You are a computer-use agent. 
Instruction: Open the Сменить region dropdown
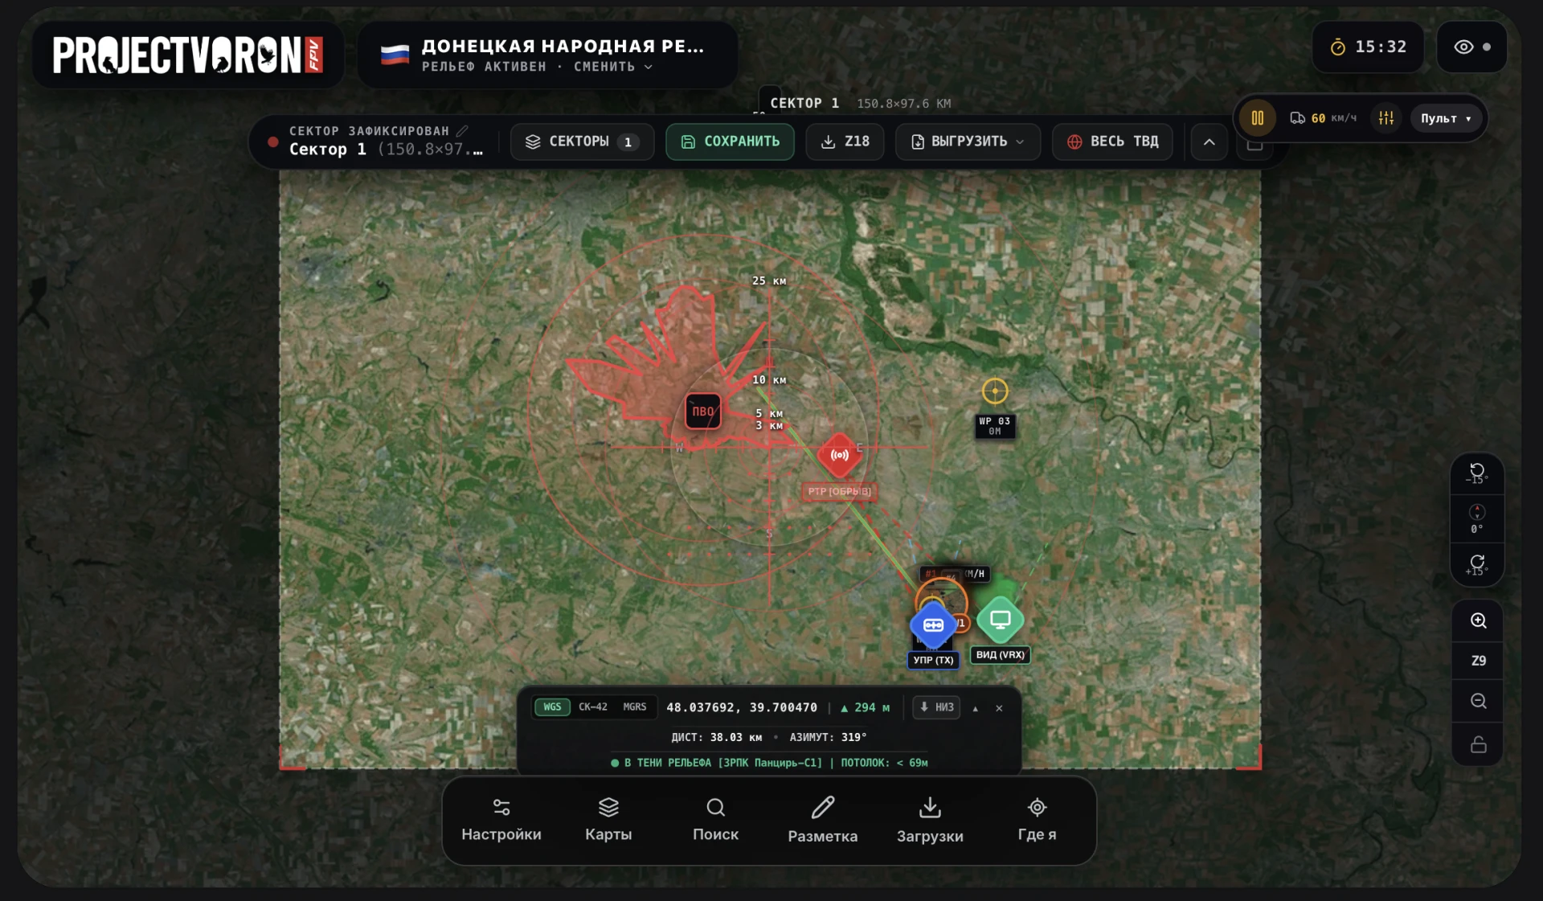click(612, 67)
